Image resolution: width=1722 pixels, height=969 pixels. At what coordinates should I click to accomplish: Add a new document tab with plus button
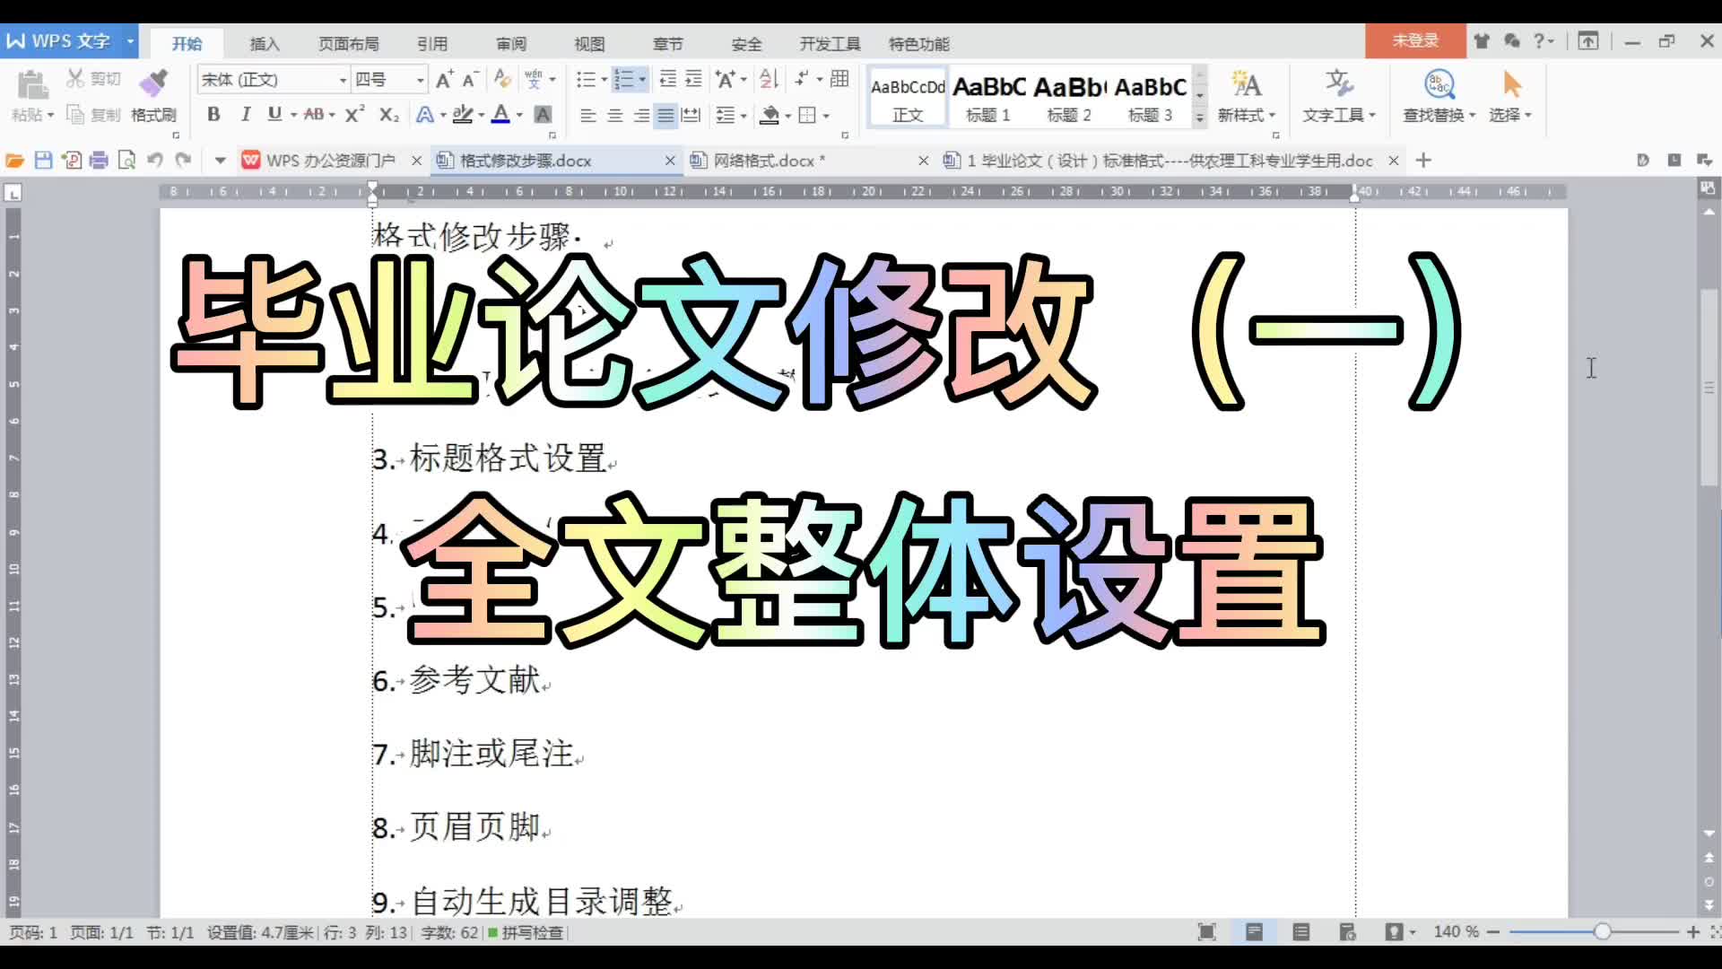click(1423, 161)
